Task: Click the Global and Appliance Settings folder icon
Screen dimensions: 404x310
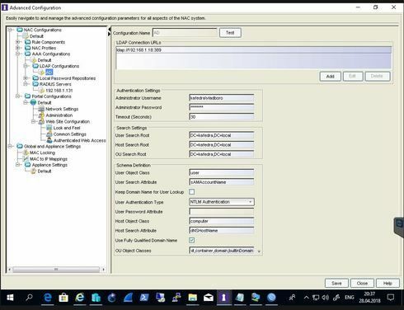Action: coord(20,146)
